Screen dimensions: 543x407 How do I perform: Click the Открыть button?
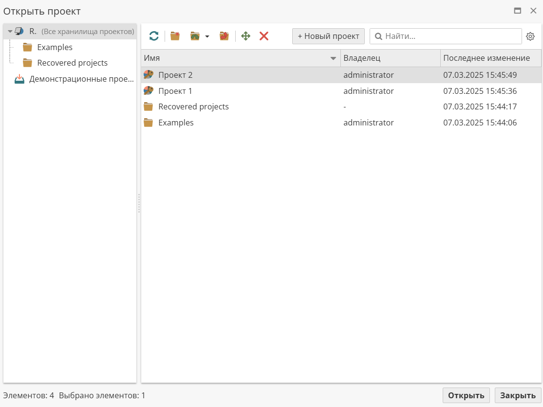pyautogui.click(x=466, y=395)
